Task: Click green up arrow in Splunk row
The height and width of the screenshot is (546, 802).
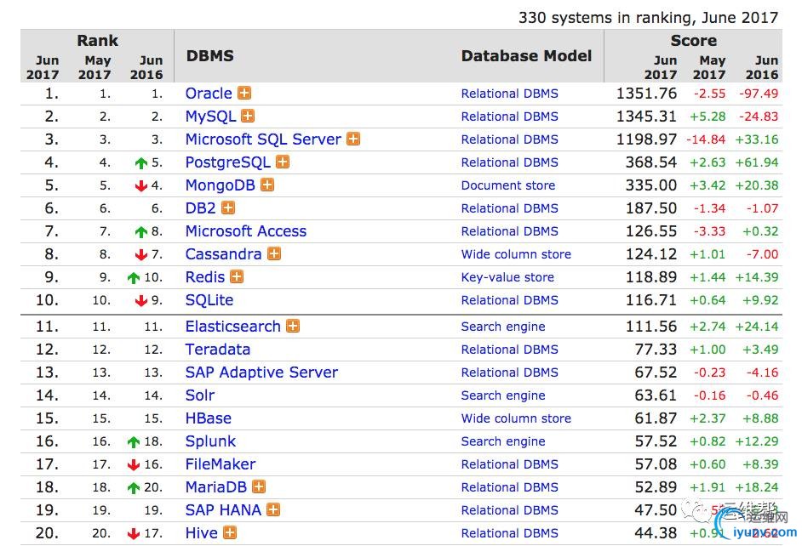Action: click(134, 441)
